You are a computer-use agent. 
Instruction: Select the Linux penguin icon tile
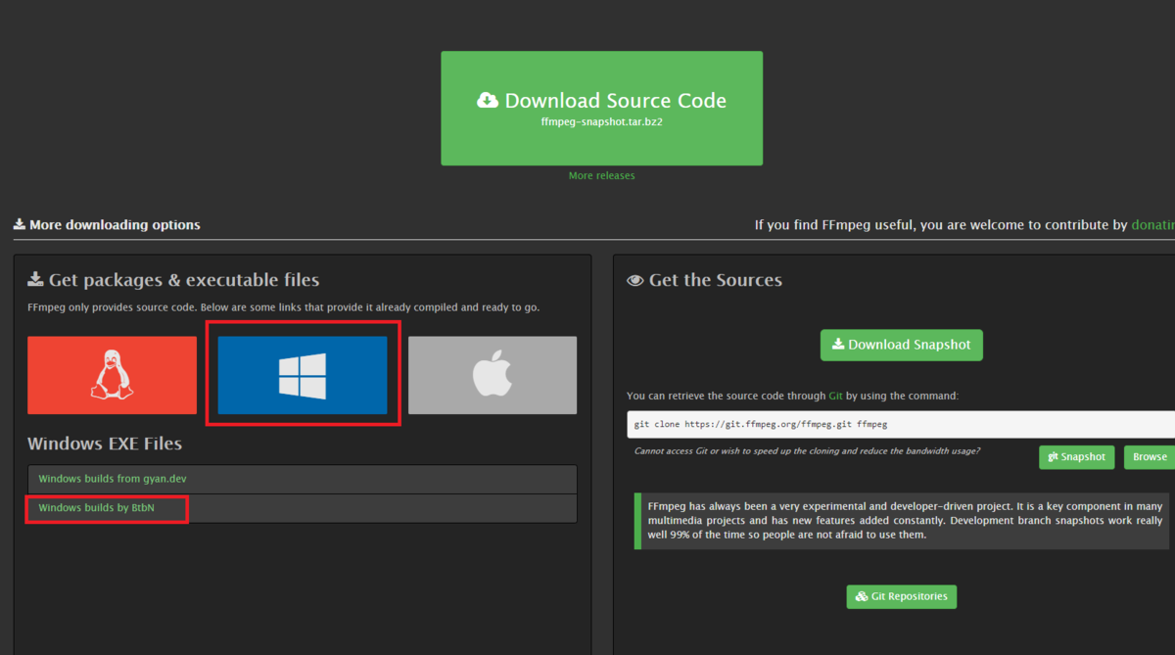tap(112, 375)
